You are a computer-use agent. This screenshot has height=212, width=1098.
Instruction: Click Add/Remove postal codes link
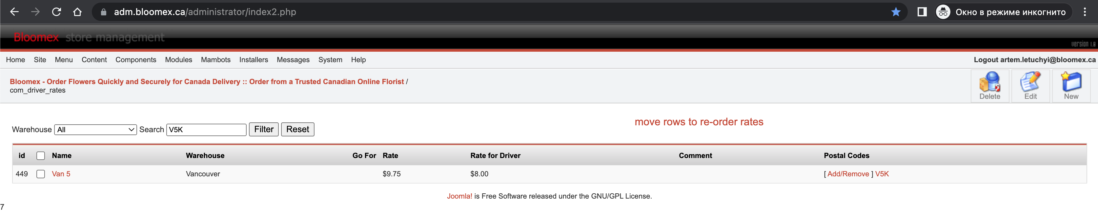pos(848,174)
